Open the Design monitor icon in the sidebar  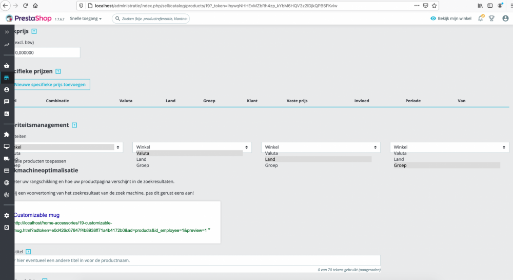click(x=7, y=147)
